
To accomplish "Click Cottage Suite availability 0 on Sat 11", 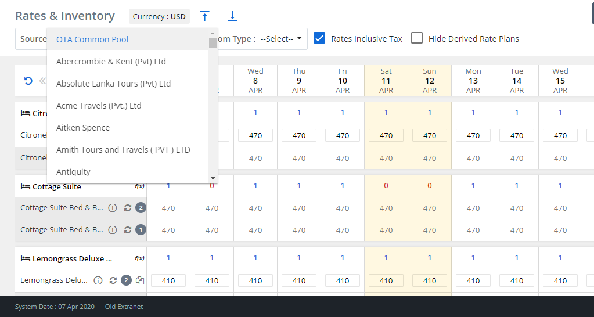I will point(386,186).
